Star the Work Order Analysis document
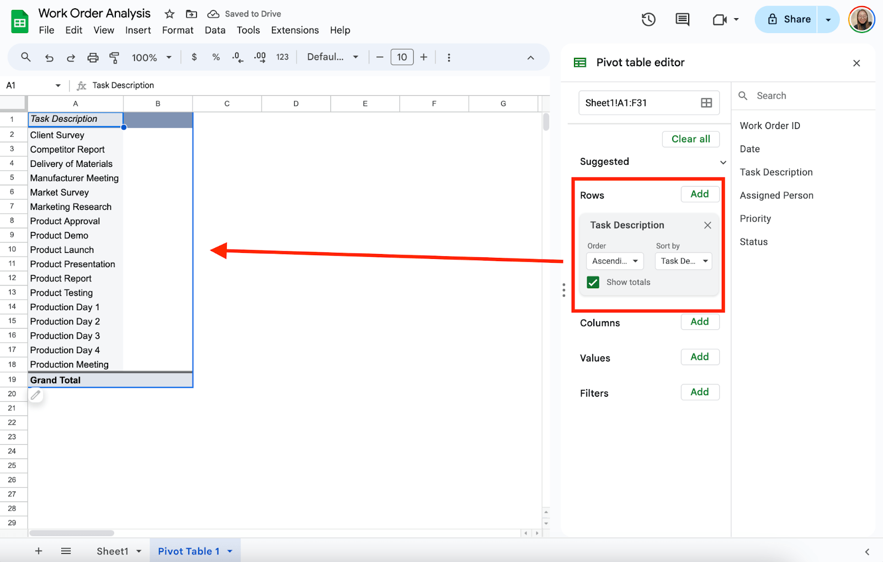Viewport: 883px width, 562px height. click(x=169, y=14)
